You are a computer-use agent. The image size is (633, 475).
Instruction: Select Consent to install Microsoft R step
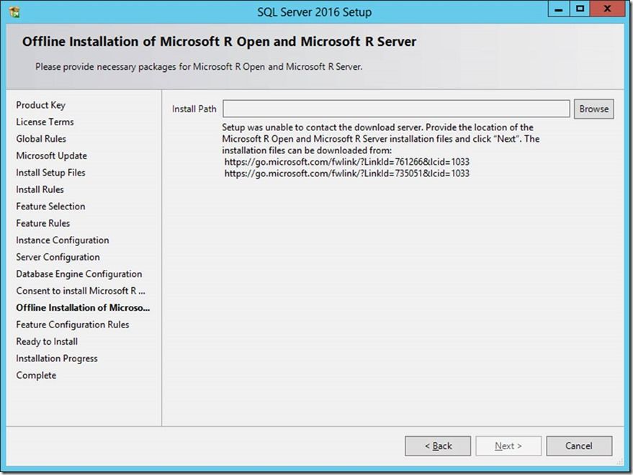(x=81, y=291)
